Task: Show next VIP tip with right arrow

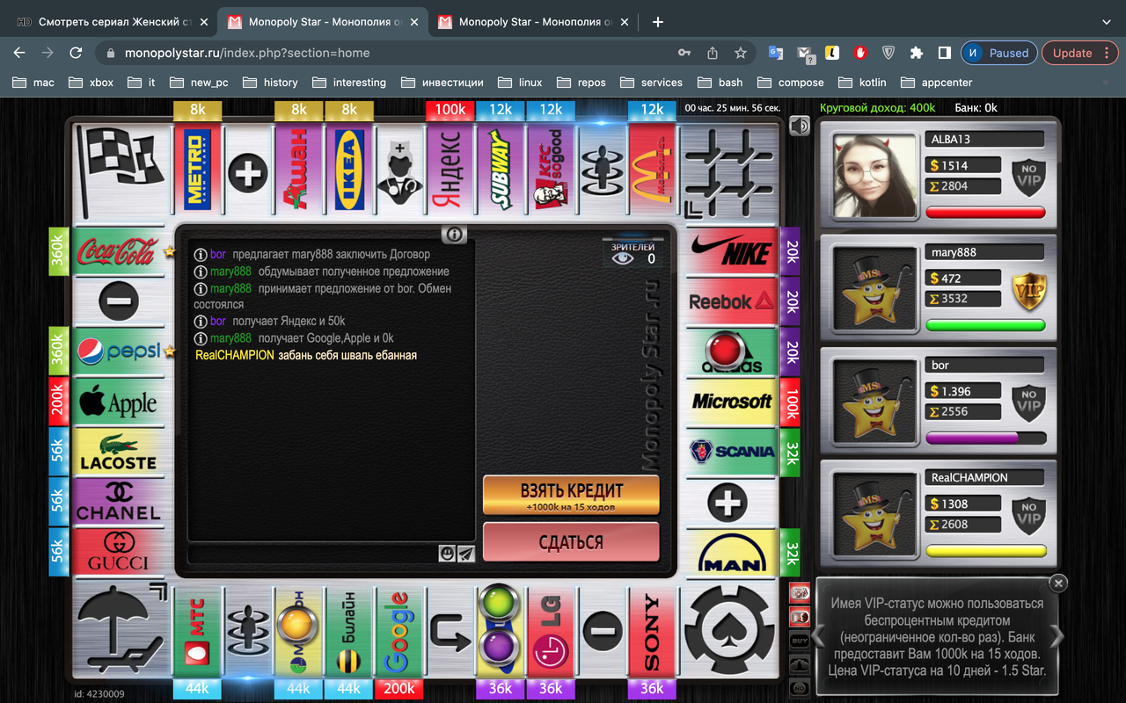Action: [x=1057, y=636]
